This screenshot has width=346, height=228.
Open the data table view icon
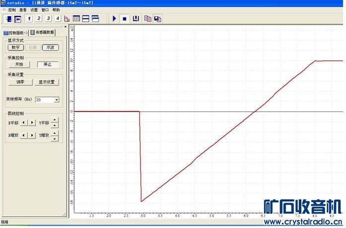click(x=76, y=19)
